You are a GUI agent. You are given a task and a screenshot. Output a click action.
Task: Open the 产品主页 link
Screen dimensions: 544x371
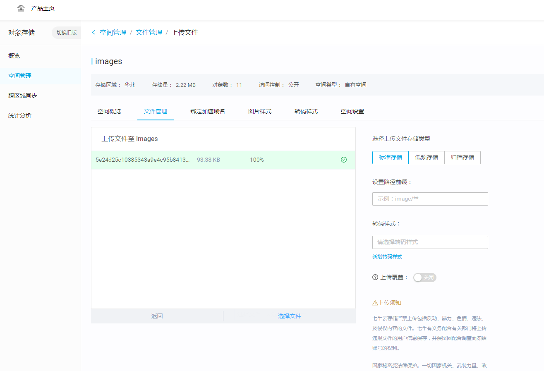(x=43, y=8)
